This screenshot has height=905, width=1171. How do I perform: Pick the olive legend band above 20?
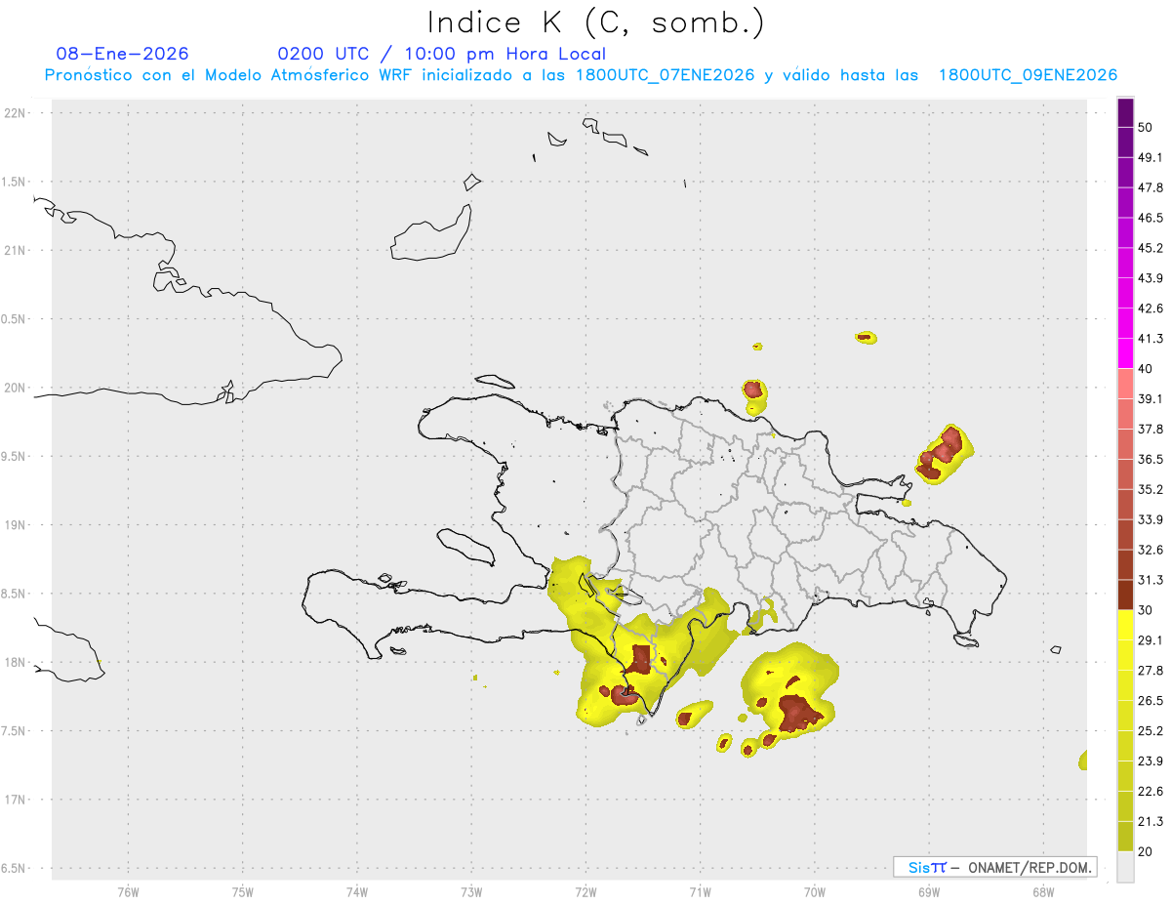[x=1125, y=837]
